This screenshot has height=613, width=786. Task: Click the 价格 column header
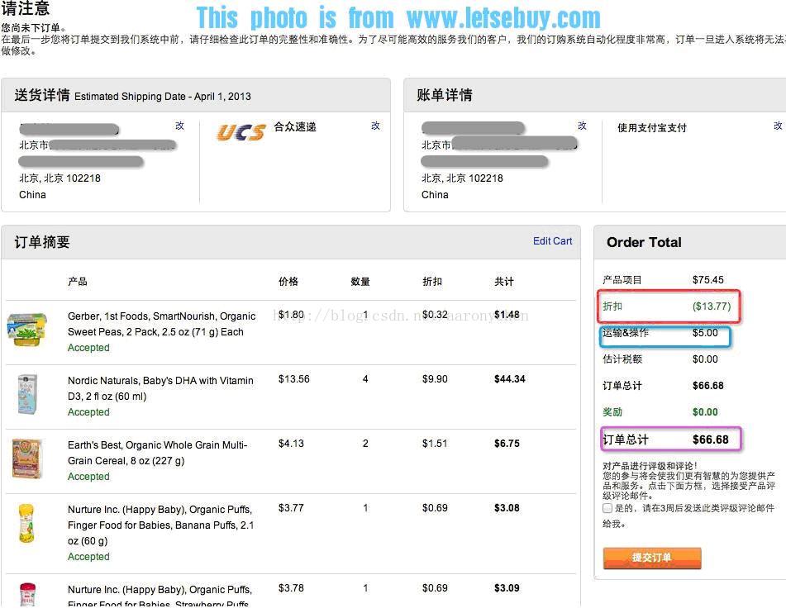click(x=288, y=281)
